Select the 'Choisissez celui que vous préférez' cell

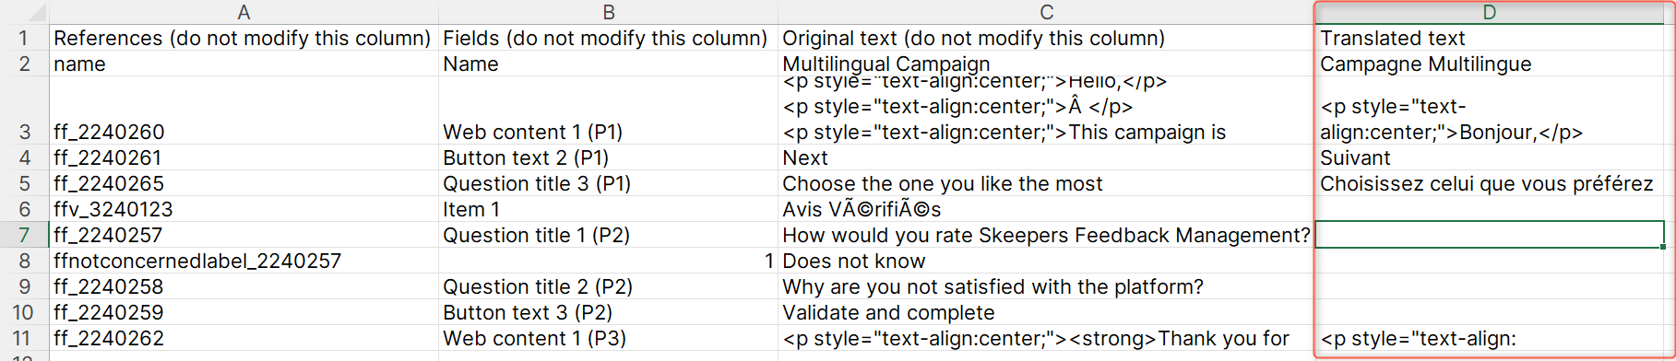pos(1490,183)
